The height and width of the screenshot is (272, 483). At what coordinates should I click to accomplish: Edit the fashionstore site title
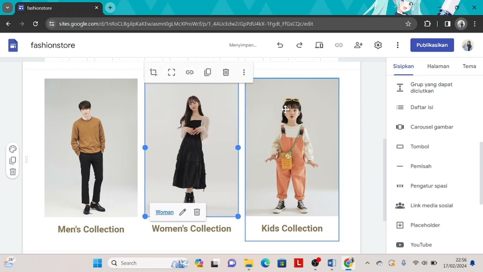tap(53, 45)
